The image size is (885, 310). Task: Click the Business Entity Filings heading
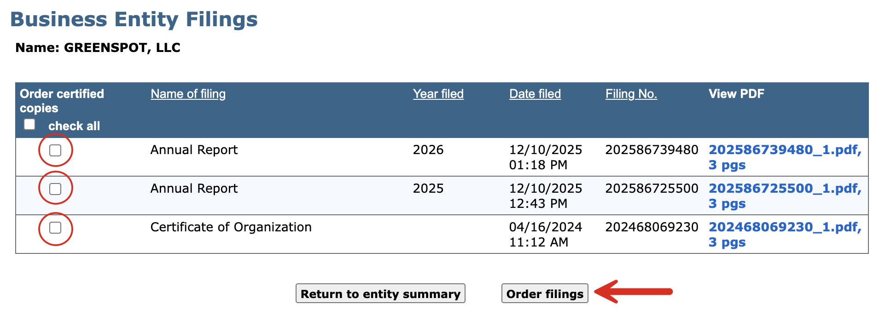pyautogui.click(x=134, y=19)
